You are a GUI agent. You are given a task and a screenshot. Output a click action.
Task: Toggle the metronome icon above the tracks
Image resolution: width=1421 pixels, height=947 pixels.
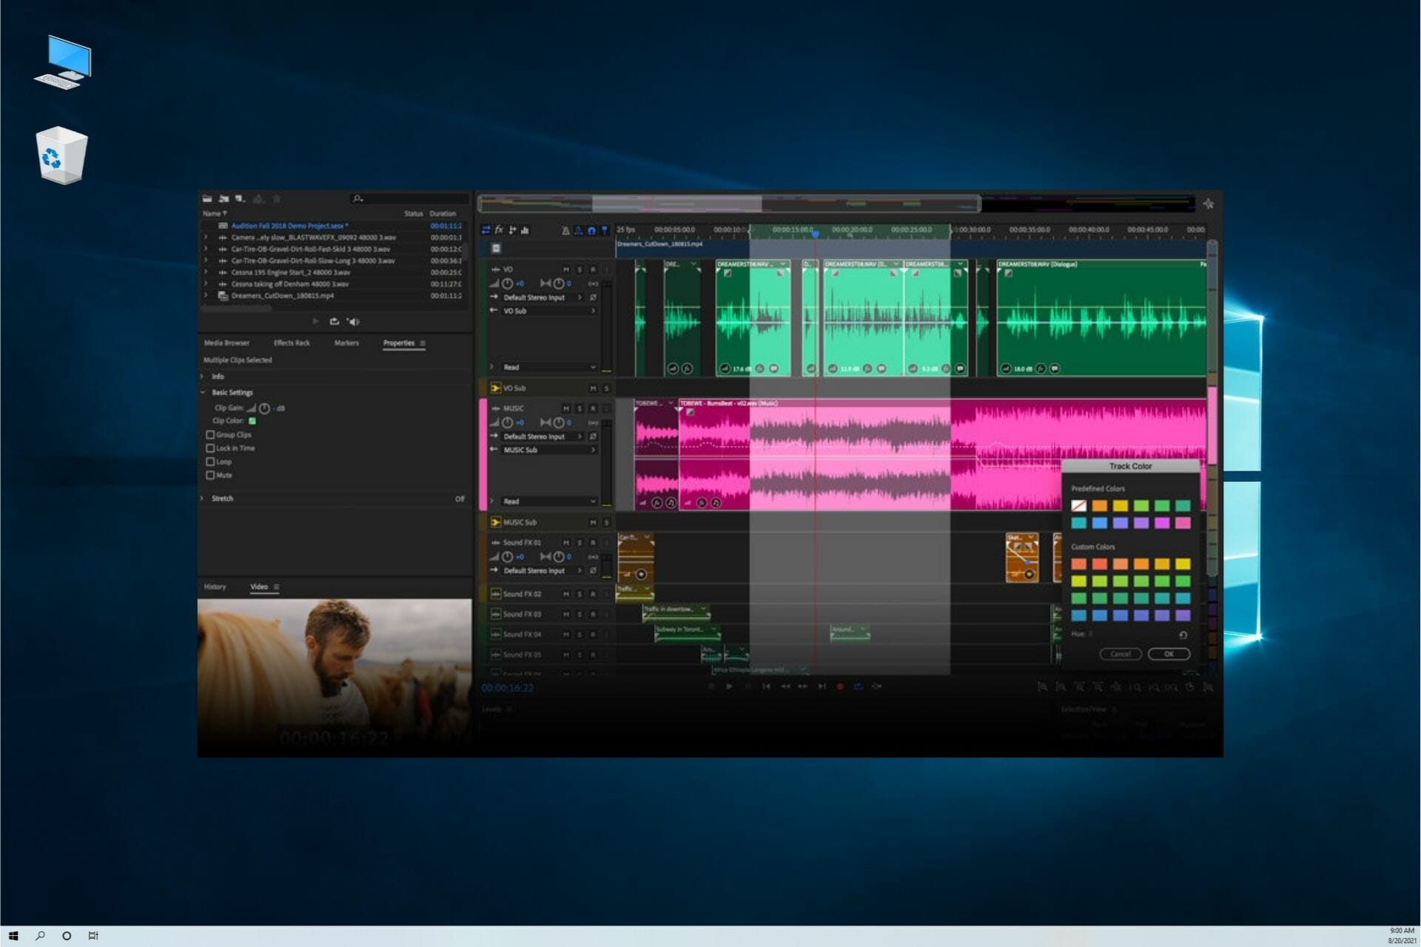[565, 230]
